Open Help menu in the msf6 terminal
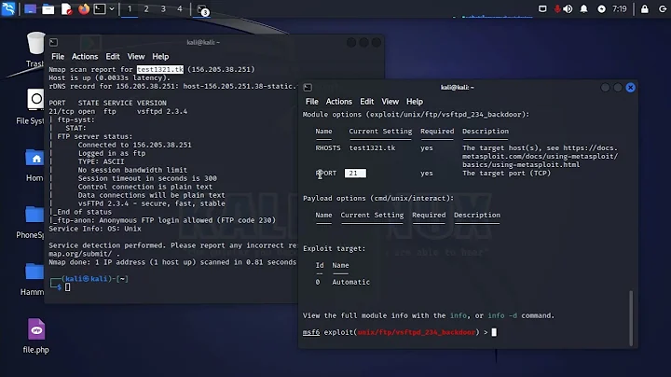Image resolution: width=671 pixels, height=377 pixels. click(x=415, y=102)
